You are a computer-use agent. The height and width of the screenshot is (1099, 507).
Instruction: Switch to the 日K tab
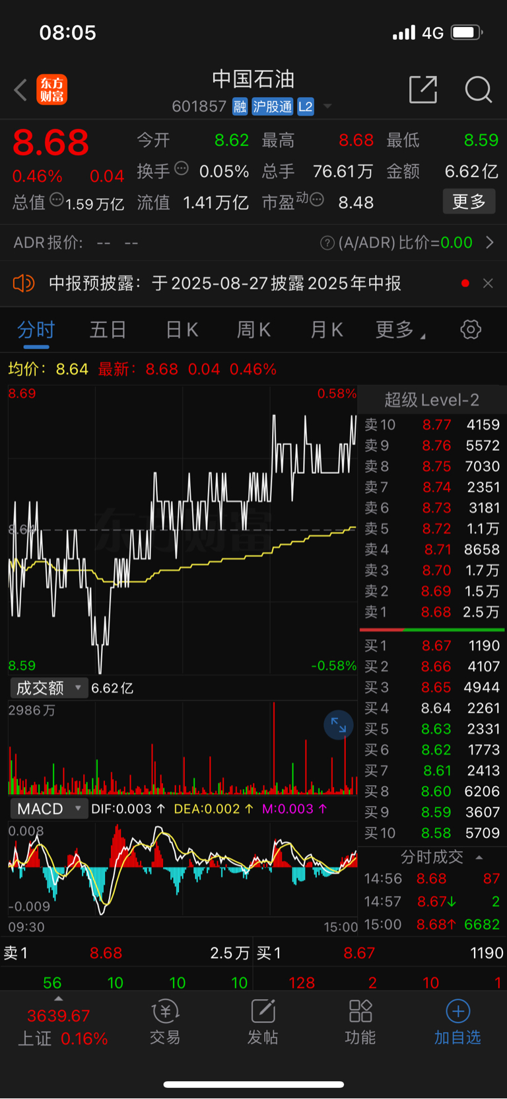[182, 330]
